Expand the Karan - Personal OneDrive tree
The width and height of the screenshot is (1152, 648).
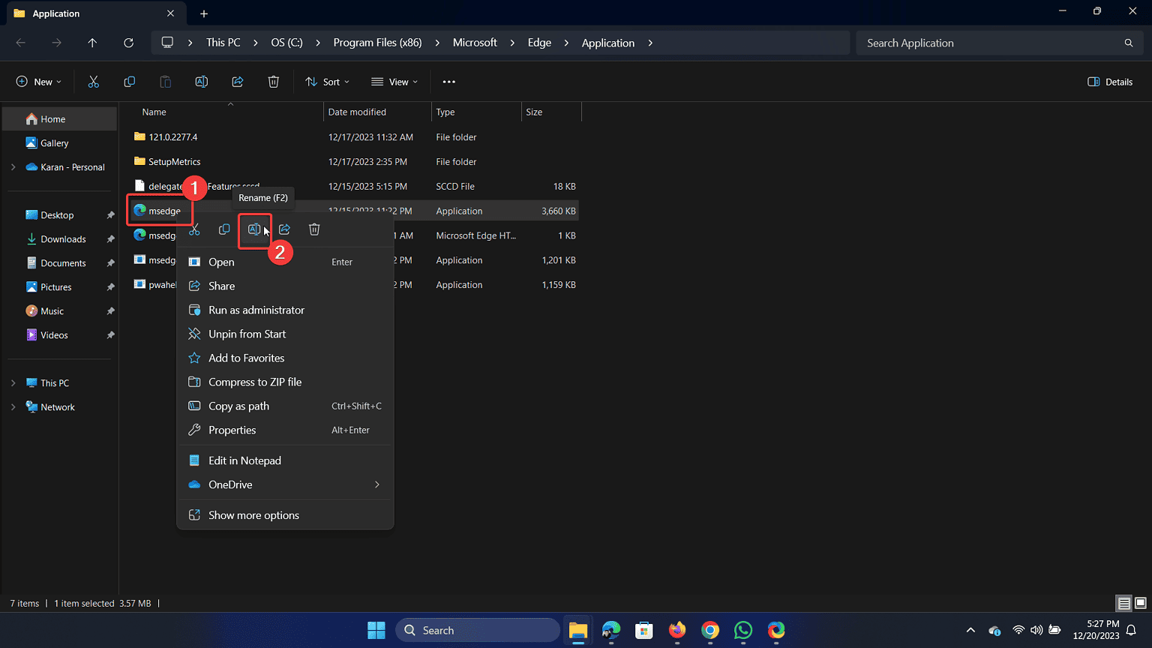pyautogui.click(x=13, y=167)
